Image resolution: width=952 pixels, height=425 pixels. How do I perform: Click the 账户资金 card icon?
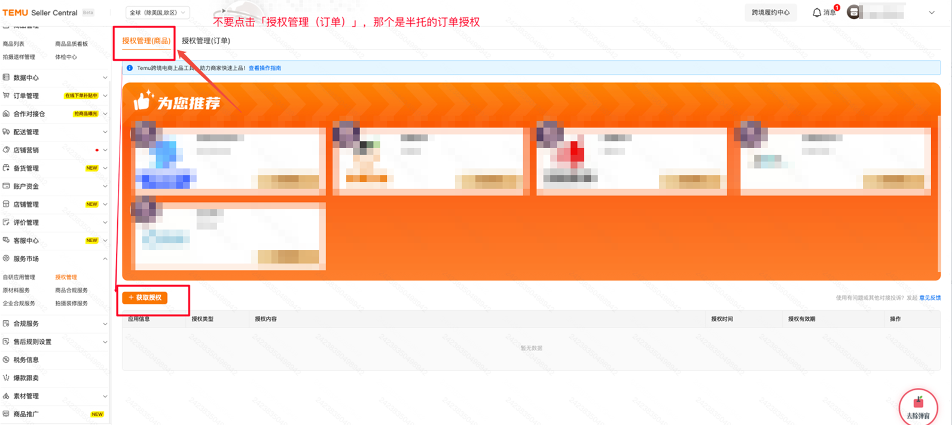(6, 186)
